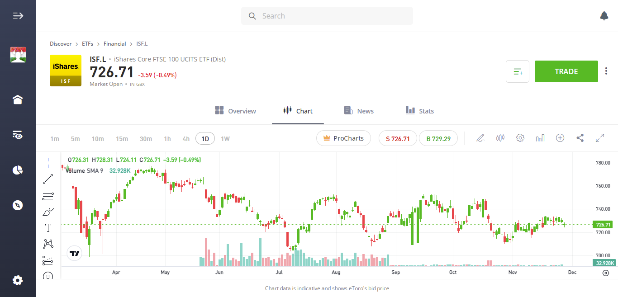Pick the brush drawing tool
Image resolution: width=618 pixels, height=297 pixels.
[48, 211]
